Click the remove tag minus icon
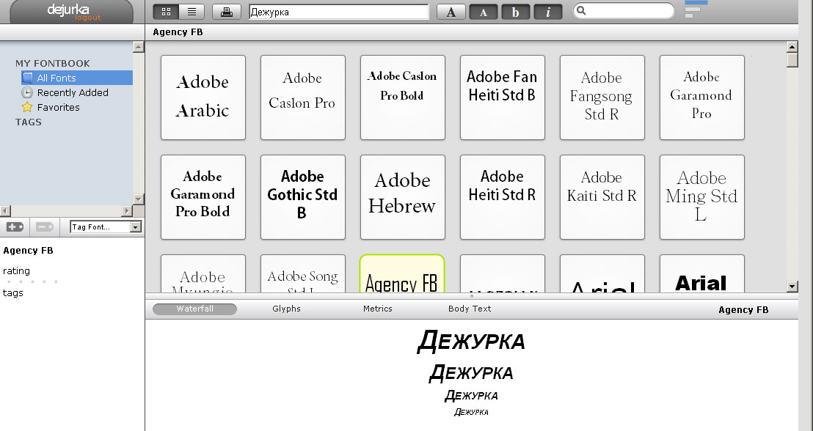 [x=45, y=227]
